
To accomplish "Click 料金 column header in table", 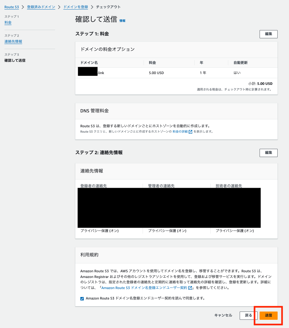I will (152, 63).
